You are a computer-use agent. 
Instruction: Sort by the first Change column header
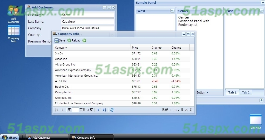pos(160,48)
